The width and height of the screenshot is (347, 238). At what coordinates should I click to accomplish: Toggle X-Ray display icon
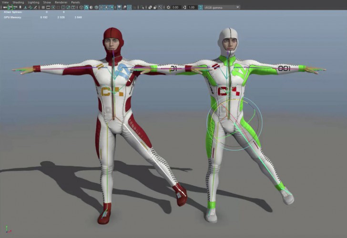pos(150,8)
